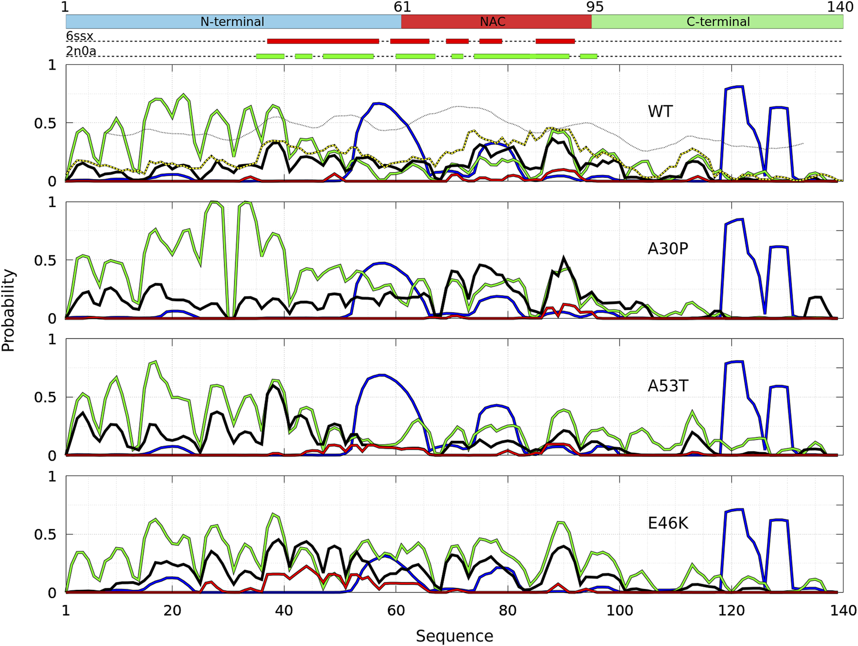Click the Probability y-axis title
The height and width of the screenshot is (646, 858).
(x=8, y=311)
